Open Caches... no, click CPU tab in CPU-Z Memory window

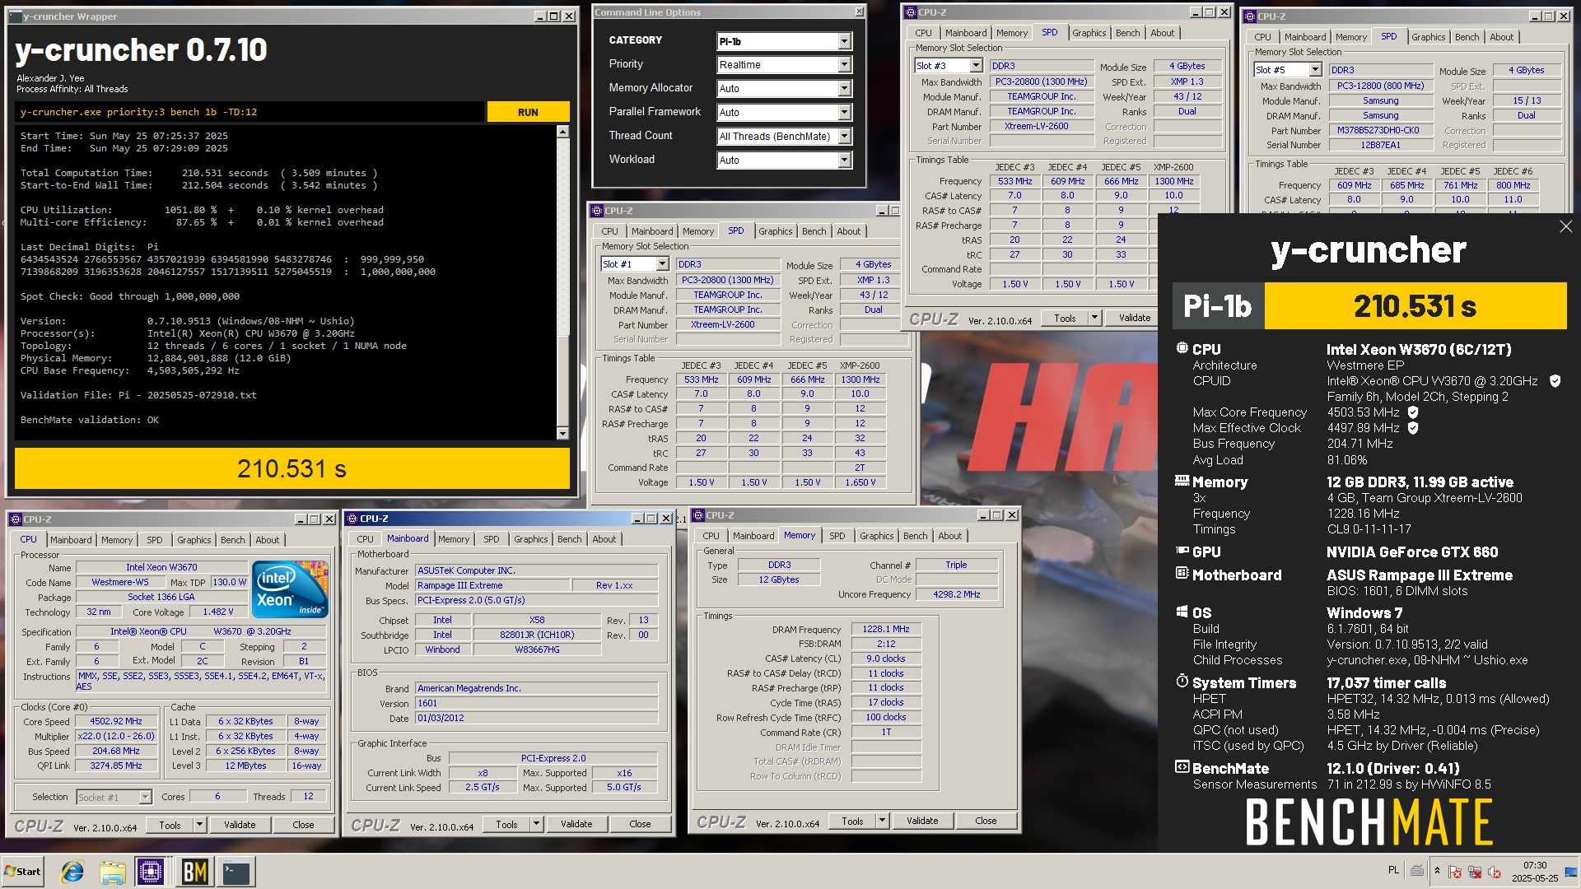point(711,536)
